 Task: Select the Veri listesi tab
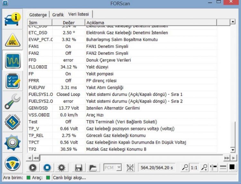pos(79,14)
